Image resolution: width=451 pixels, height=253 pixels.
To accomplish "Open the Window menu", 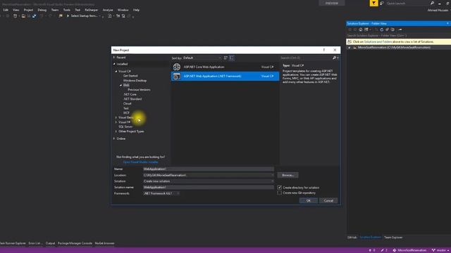I will pos(123,10).
